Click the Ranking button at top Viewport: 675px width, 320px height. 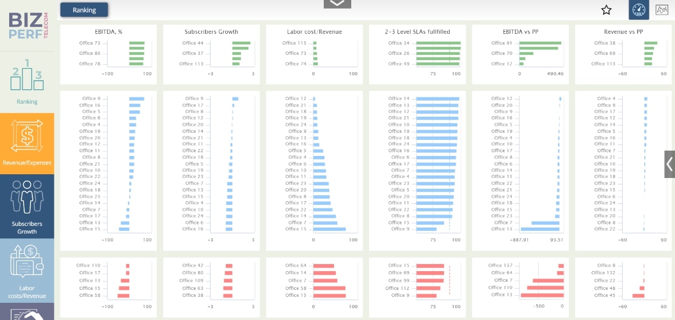click(84, 10)
